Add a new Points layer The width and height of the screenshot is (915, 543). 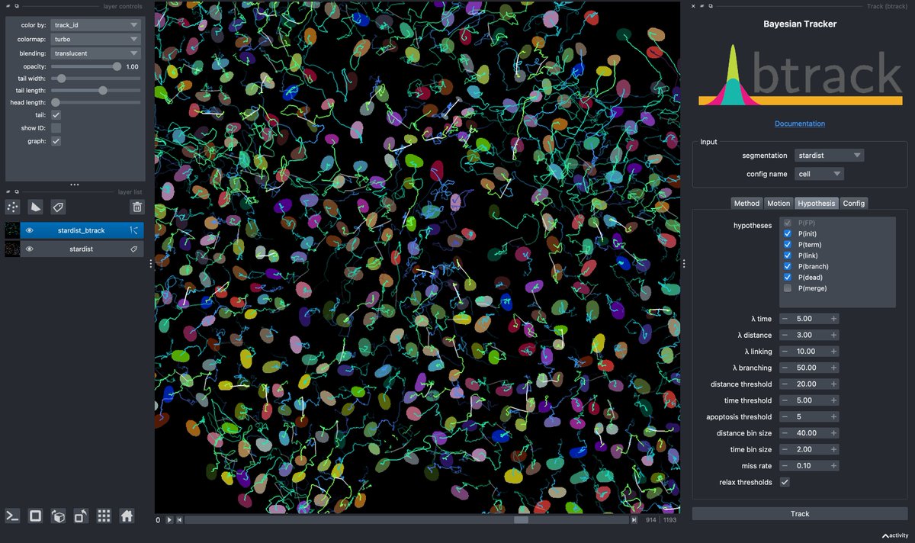click(x=11, y=207)
